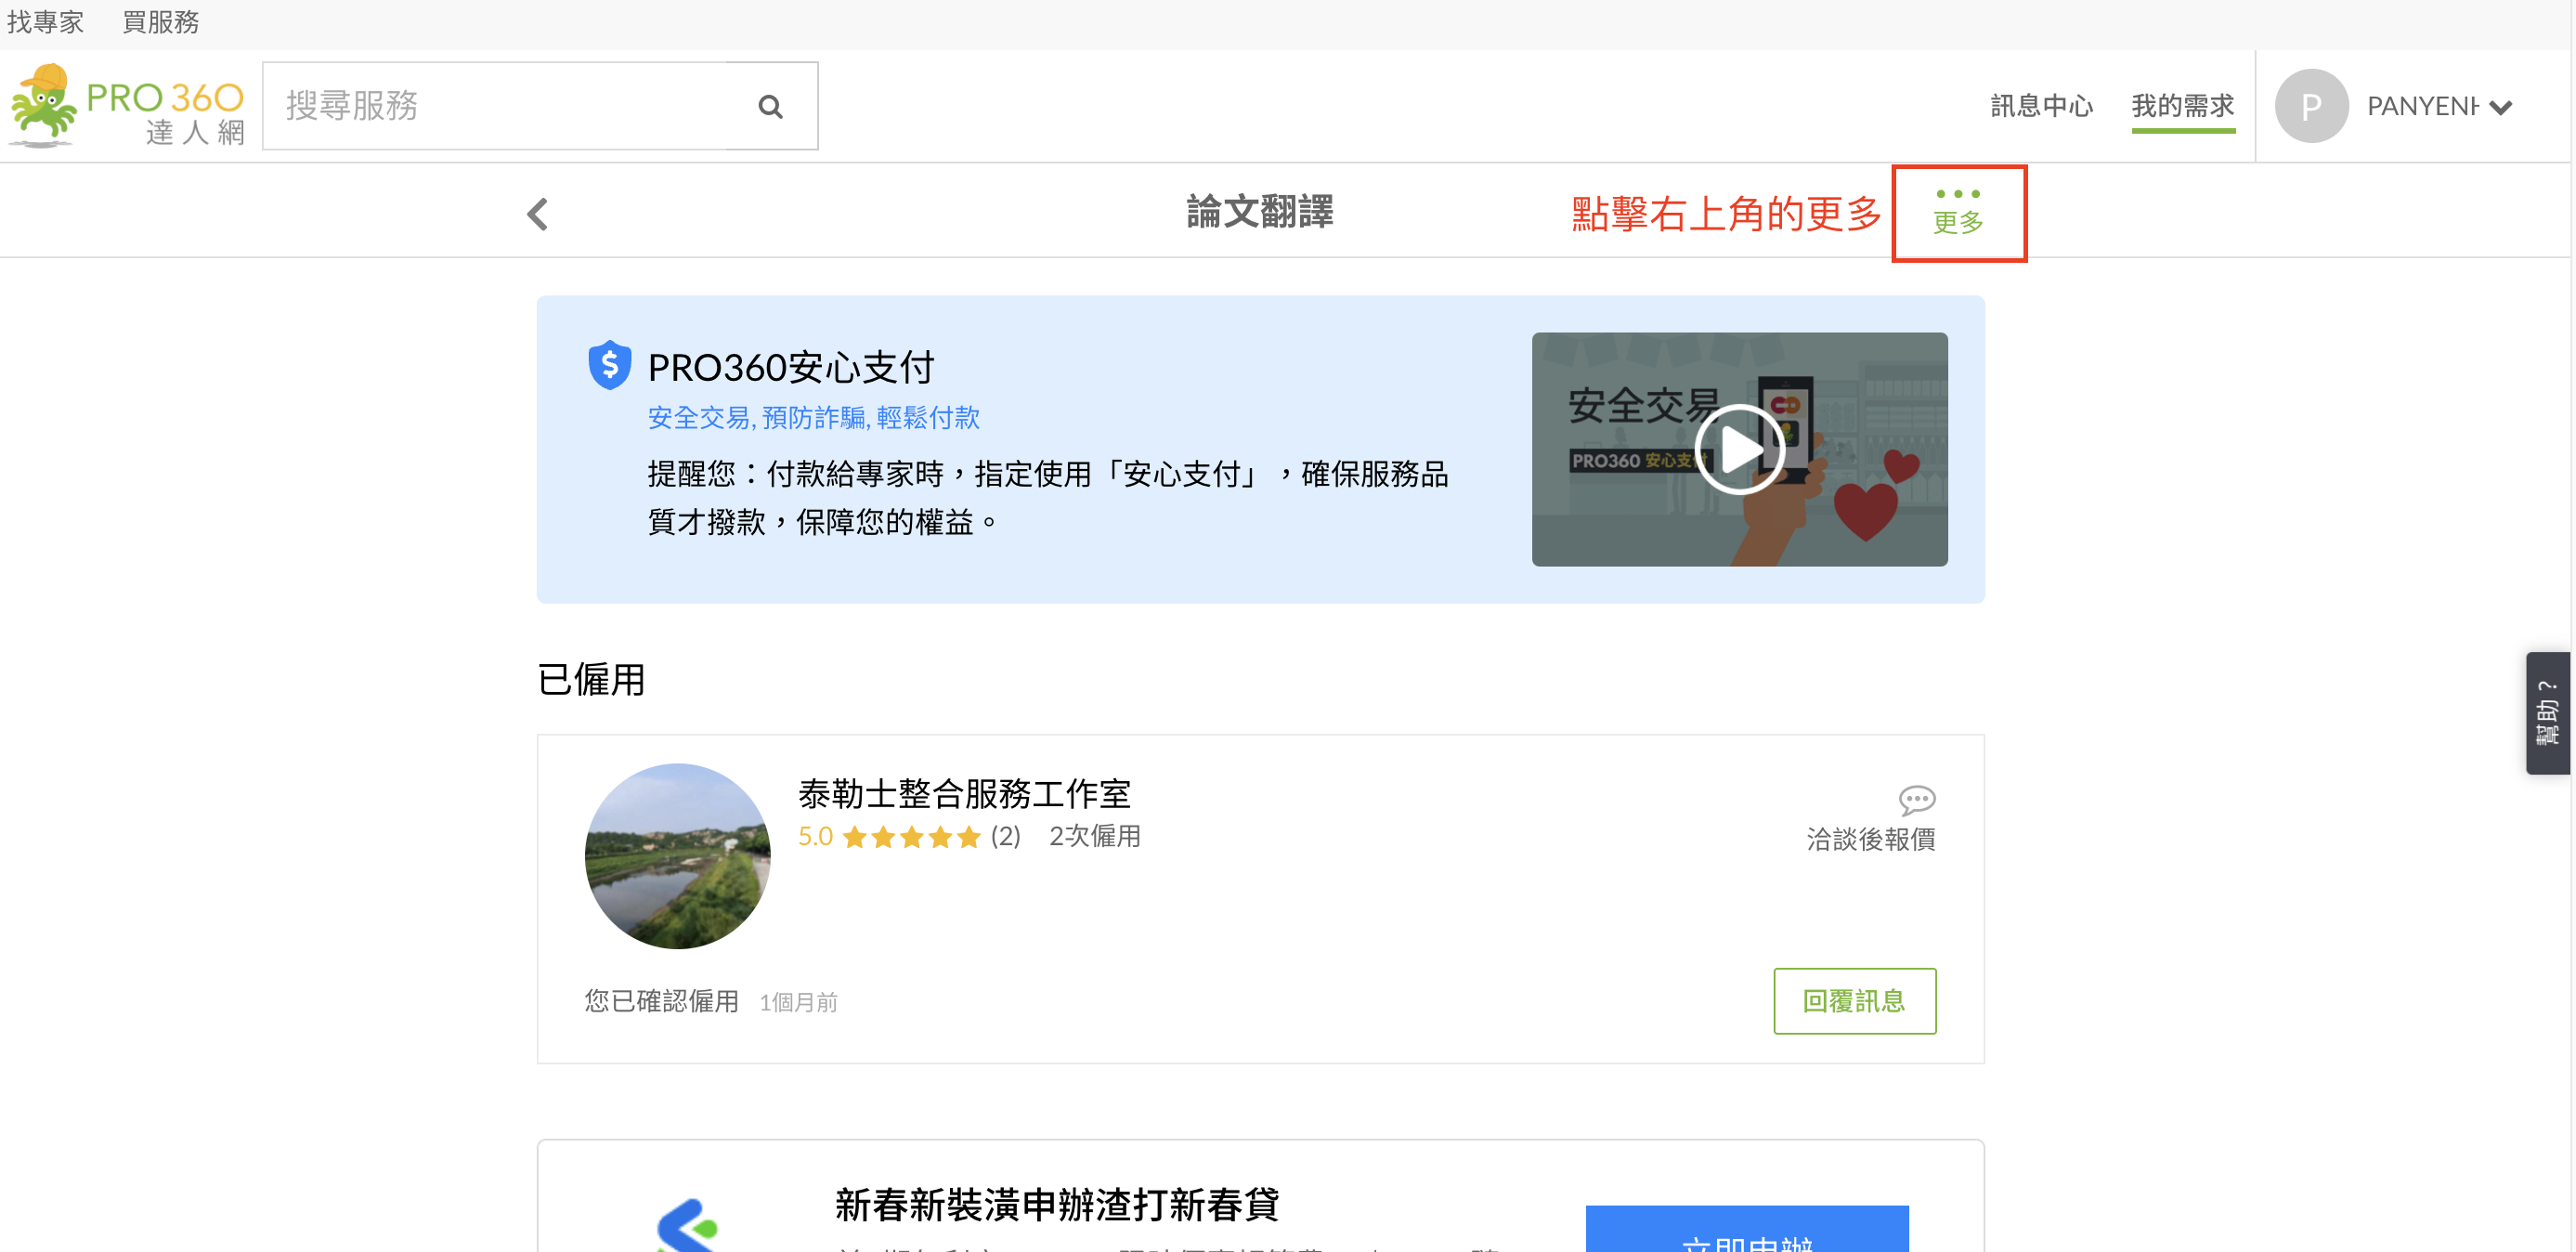Click the five-star rating of 泰勒士
The width and height of the screenshot is (2576, 1252).
911,837
